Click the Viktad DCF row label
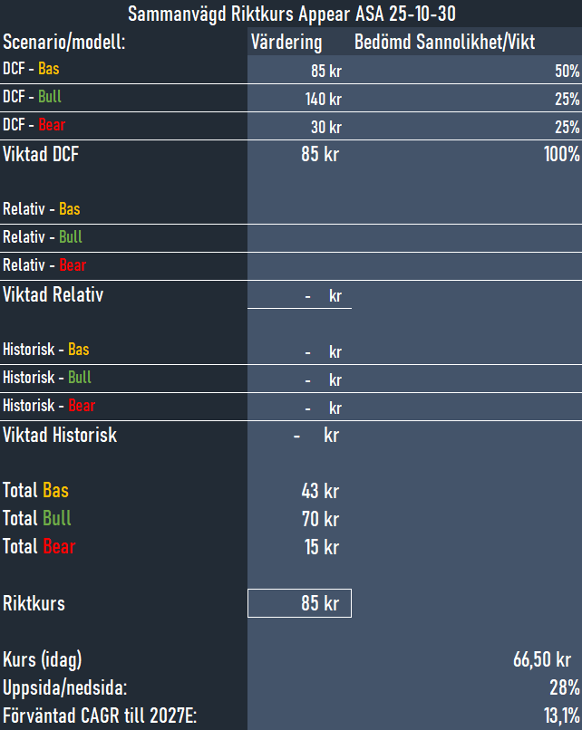 (x=41, y=155)
